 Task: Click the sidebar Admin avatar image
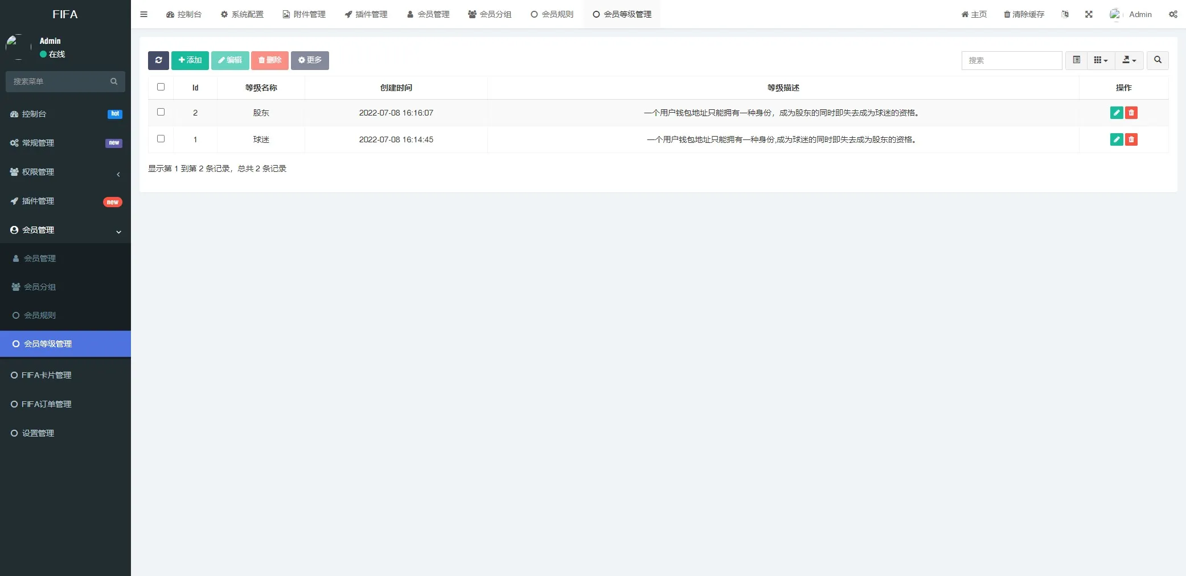pyautogui.click(x=18, y=47)
